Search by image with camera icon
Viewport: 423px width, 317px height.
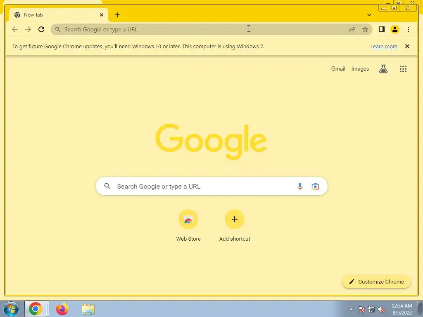(315, 186)
